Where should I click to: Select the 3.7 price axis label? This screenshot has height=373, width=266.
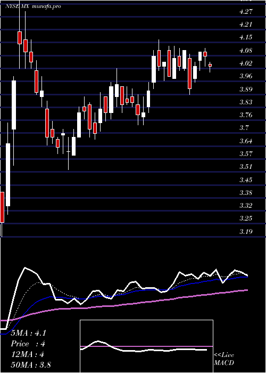click(x=244, y=128)
